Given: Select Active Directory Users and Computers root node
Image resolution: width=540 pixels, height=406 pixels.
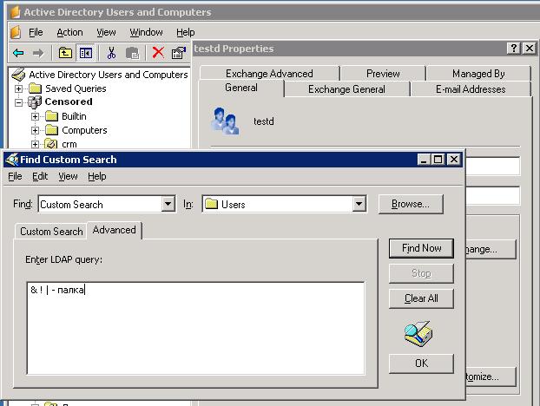Looking at the screenshot, I should click(109, 75).
